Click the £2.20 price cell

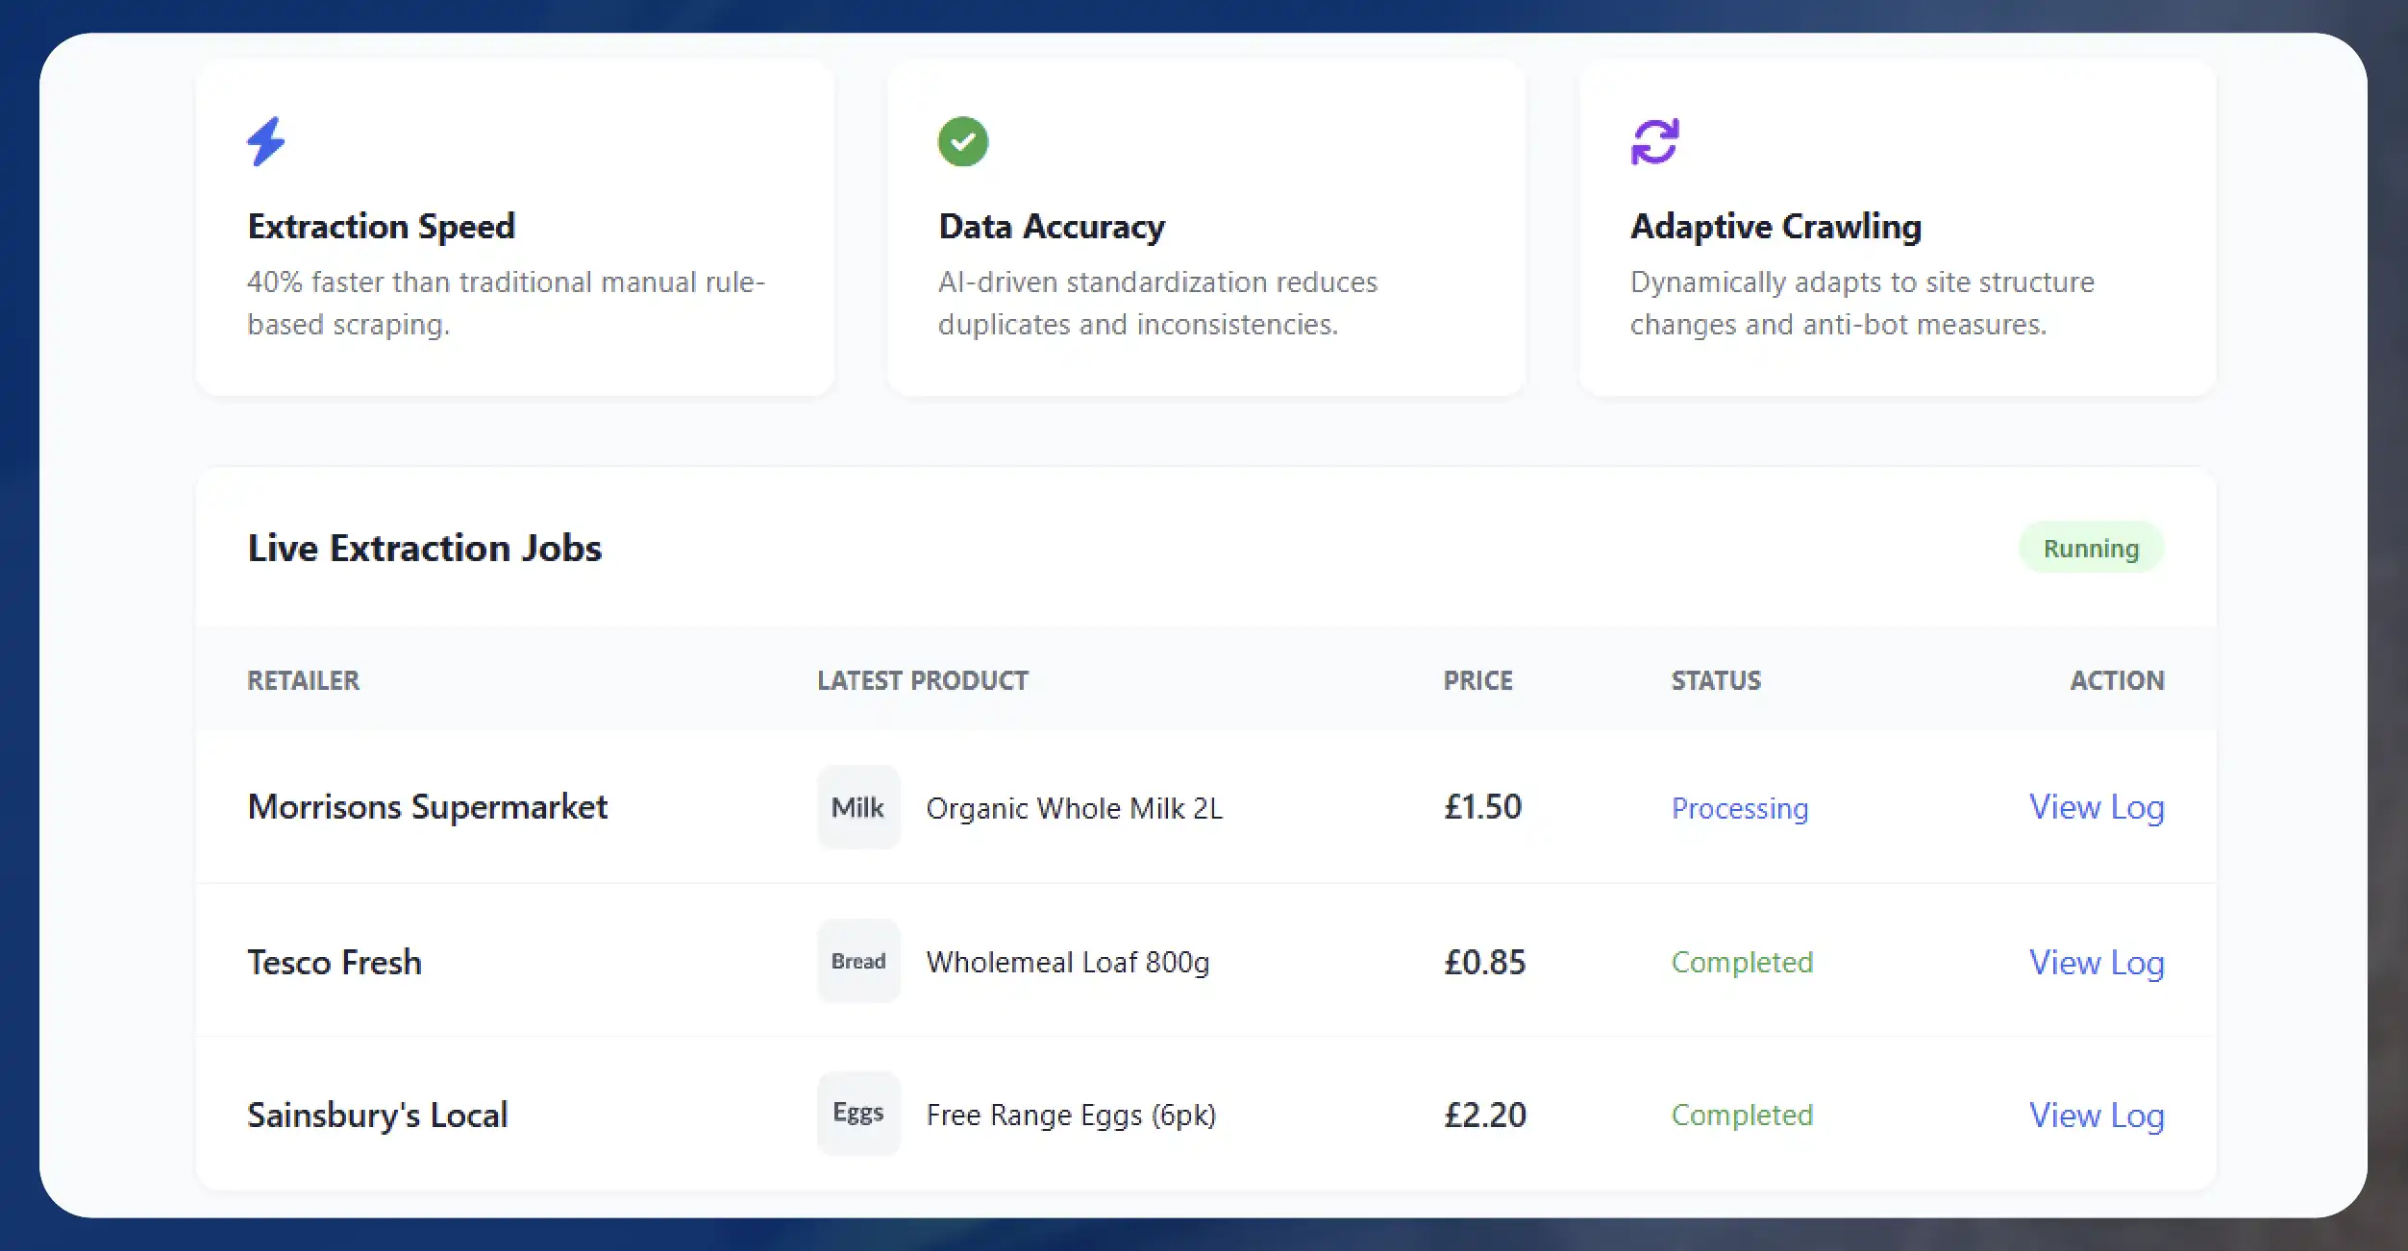click(1484, 1115)
